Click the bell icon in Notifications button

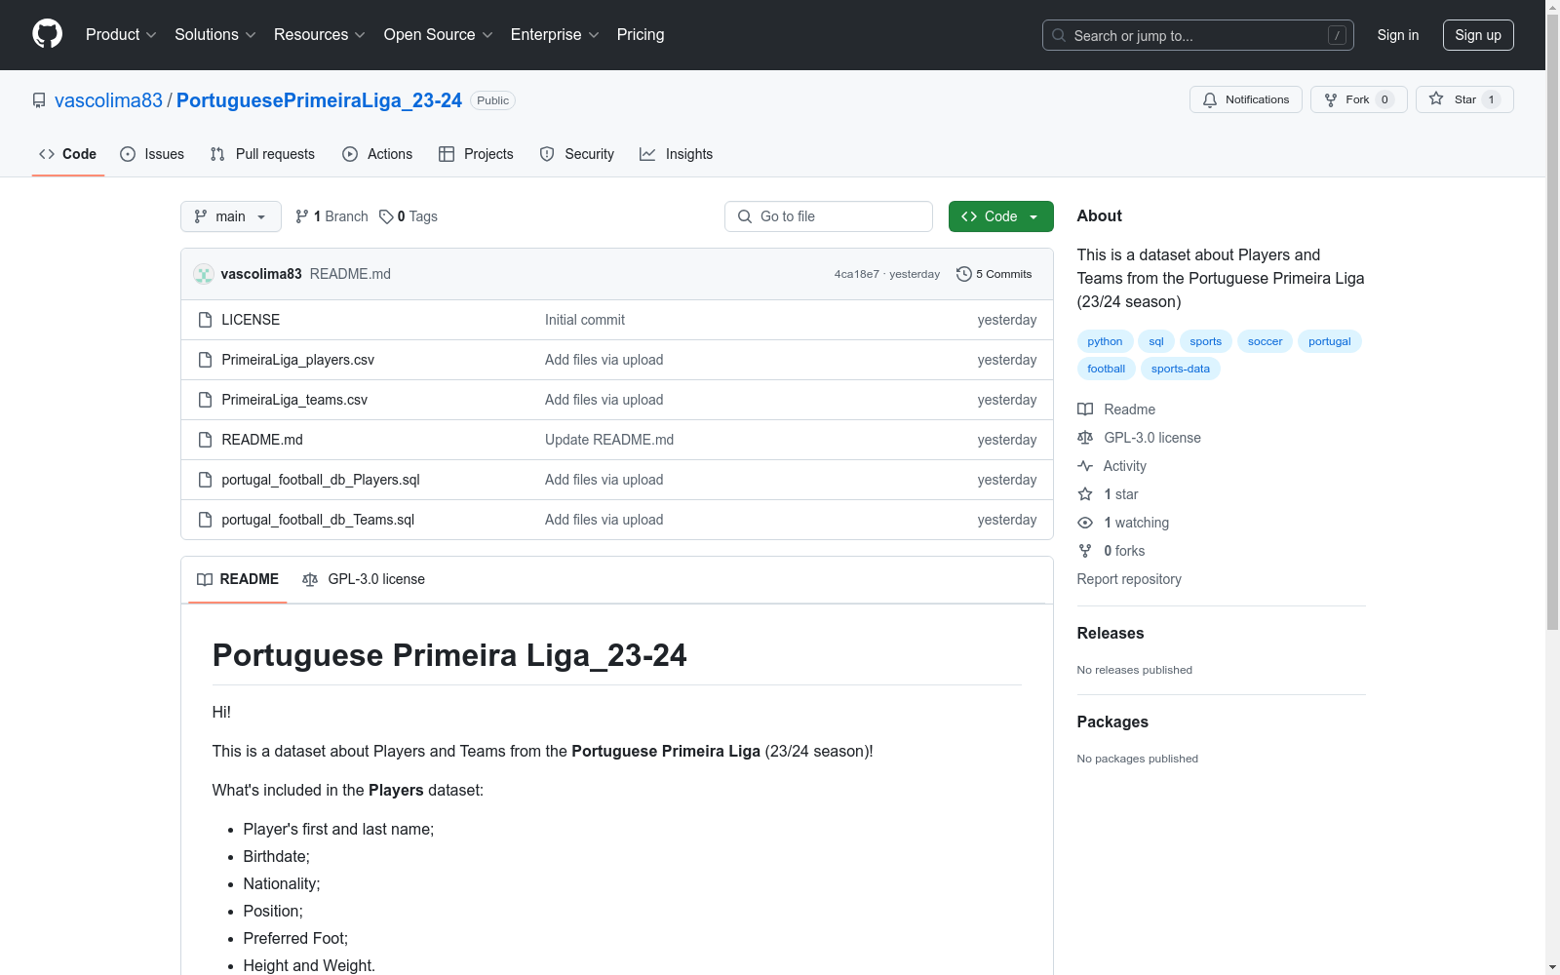[x=1210, y=99]
